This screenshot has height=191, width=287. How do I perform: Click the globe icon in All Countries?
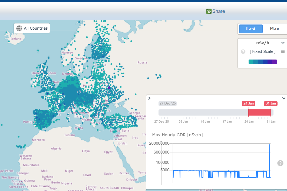(x=19, y=28)
